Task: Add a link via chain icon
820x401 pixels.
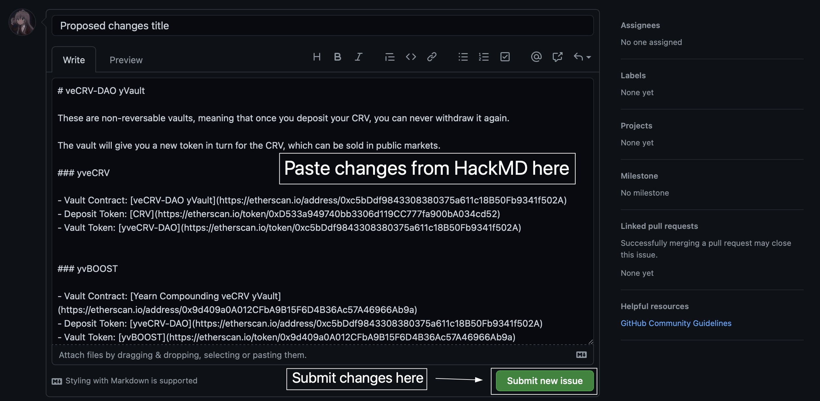Action: [432, 57]
